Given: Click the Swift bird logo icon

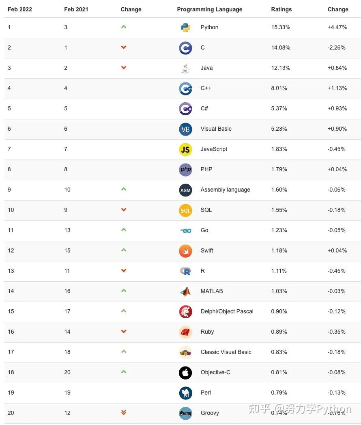Looking at the screenshot, I should (x=185, y=251).
